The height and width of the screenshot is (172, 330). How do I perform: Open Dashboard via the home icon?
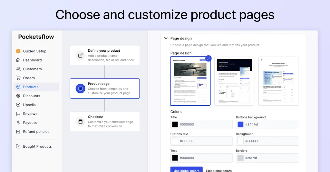(x=18, y=60)
